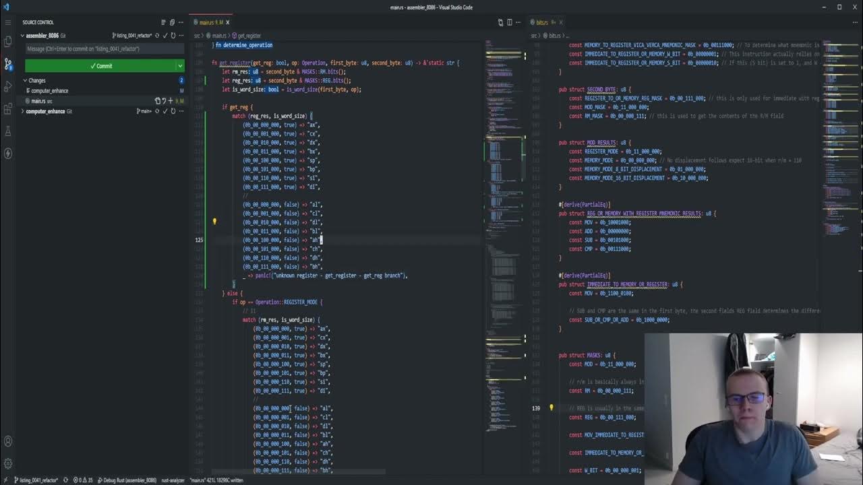Click Debug Rust (assembler_8086) status item
This screenshot has height=485, width=863.
point(127,480)
